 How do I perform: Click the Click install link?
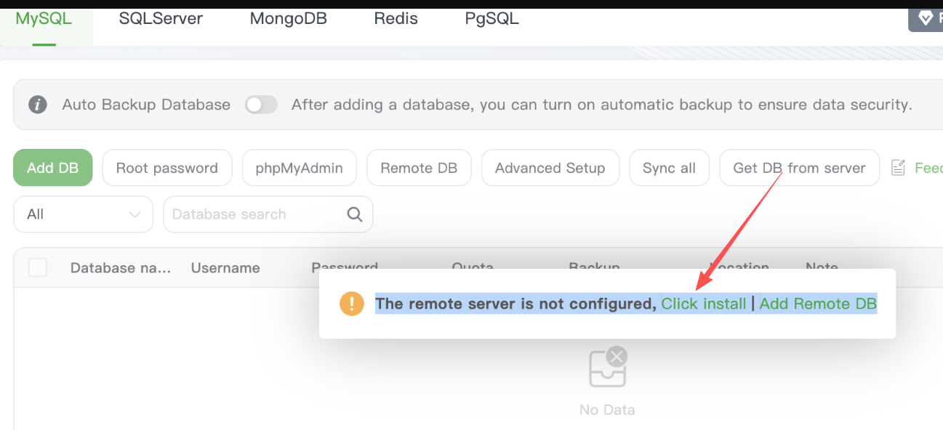coord(704,304)
